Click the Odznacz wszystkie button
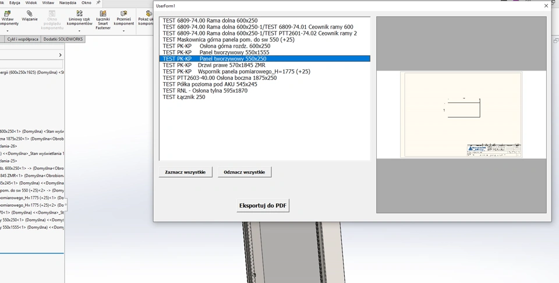 coord(245,172)
